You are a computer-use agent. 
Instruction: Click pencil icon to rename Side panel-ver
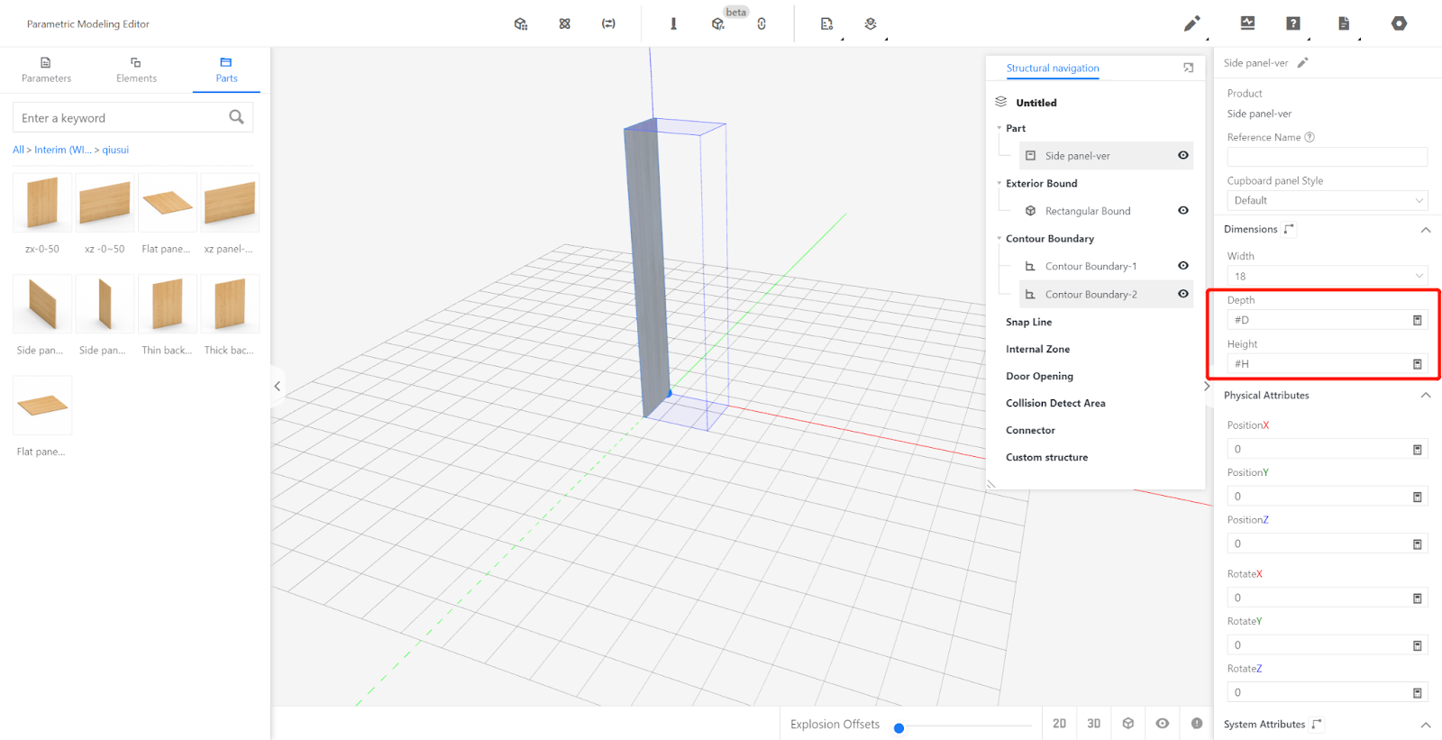(1302, 63)
